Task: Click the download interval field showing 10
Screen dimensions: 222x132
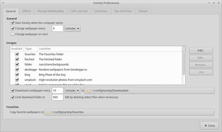Action: 57,90
